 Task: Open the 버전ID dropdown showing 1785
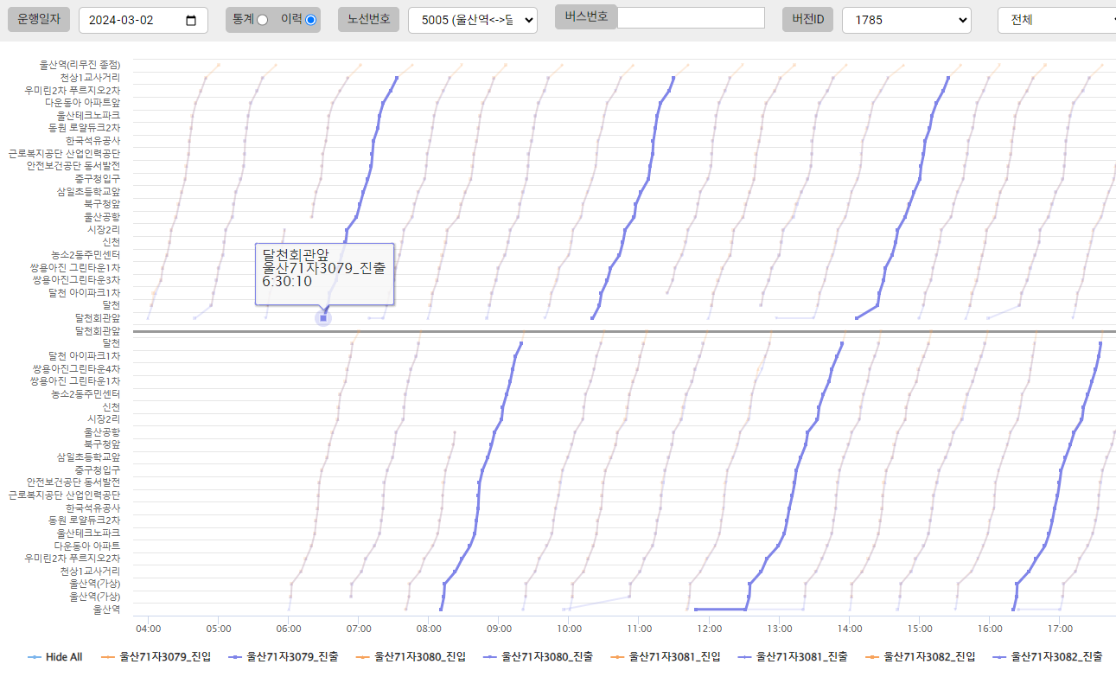coord(906,20)
